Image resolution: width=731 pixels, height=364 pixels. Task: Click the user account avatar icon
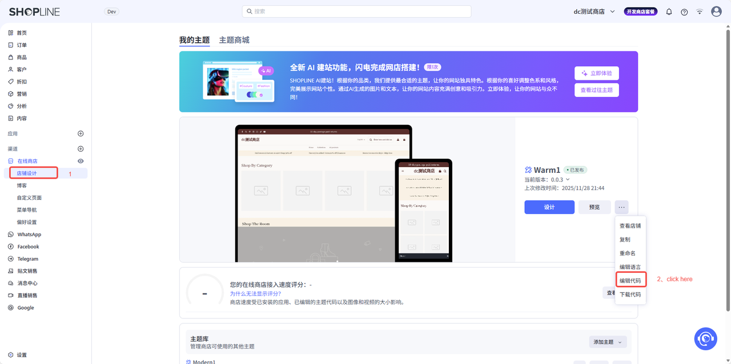(x=716, y=11)
